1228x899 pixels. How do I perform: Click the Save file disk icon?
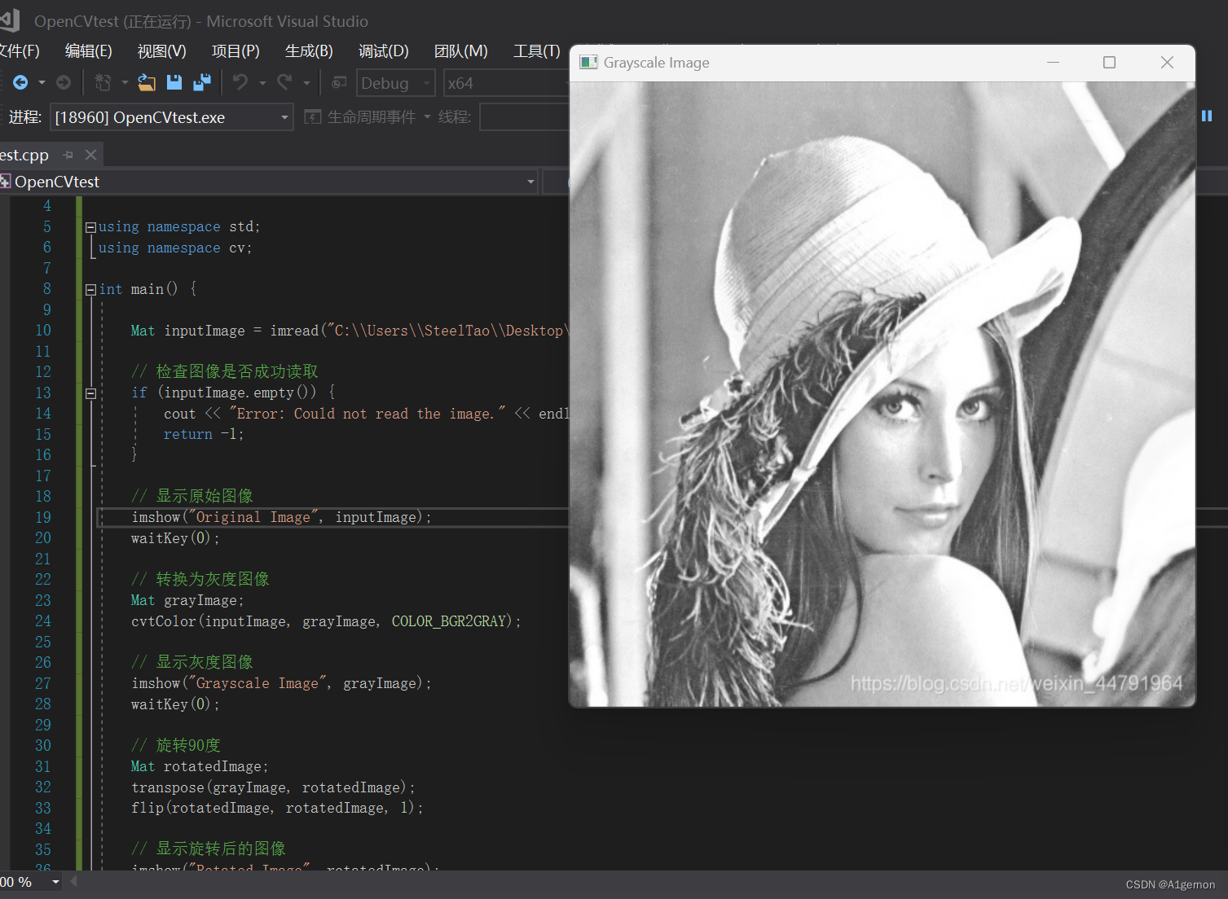174,82
